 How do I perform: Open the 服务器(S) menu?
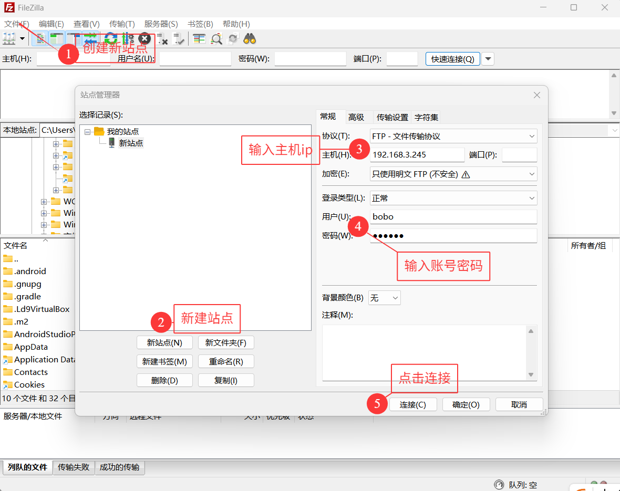point(161,24)
